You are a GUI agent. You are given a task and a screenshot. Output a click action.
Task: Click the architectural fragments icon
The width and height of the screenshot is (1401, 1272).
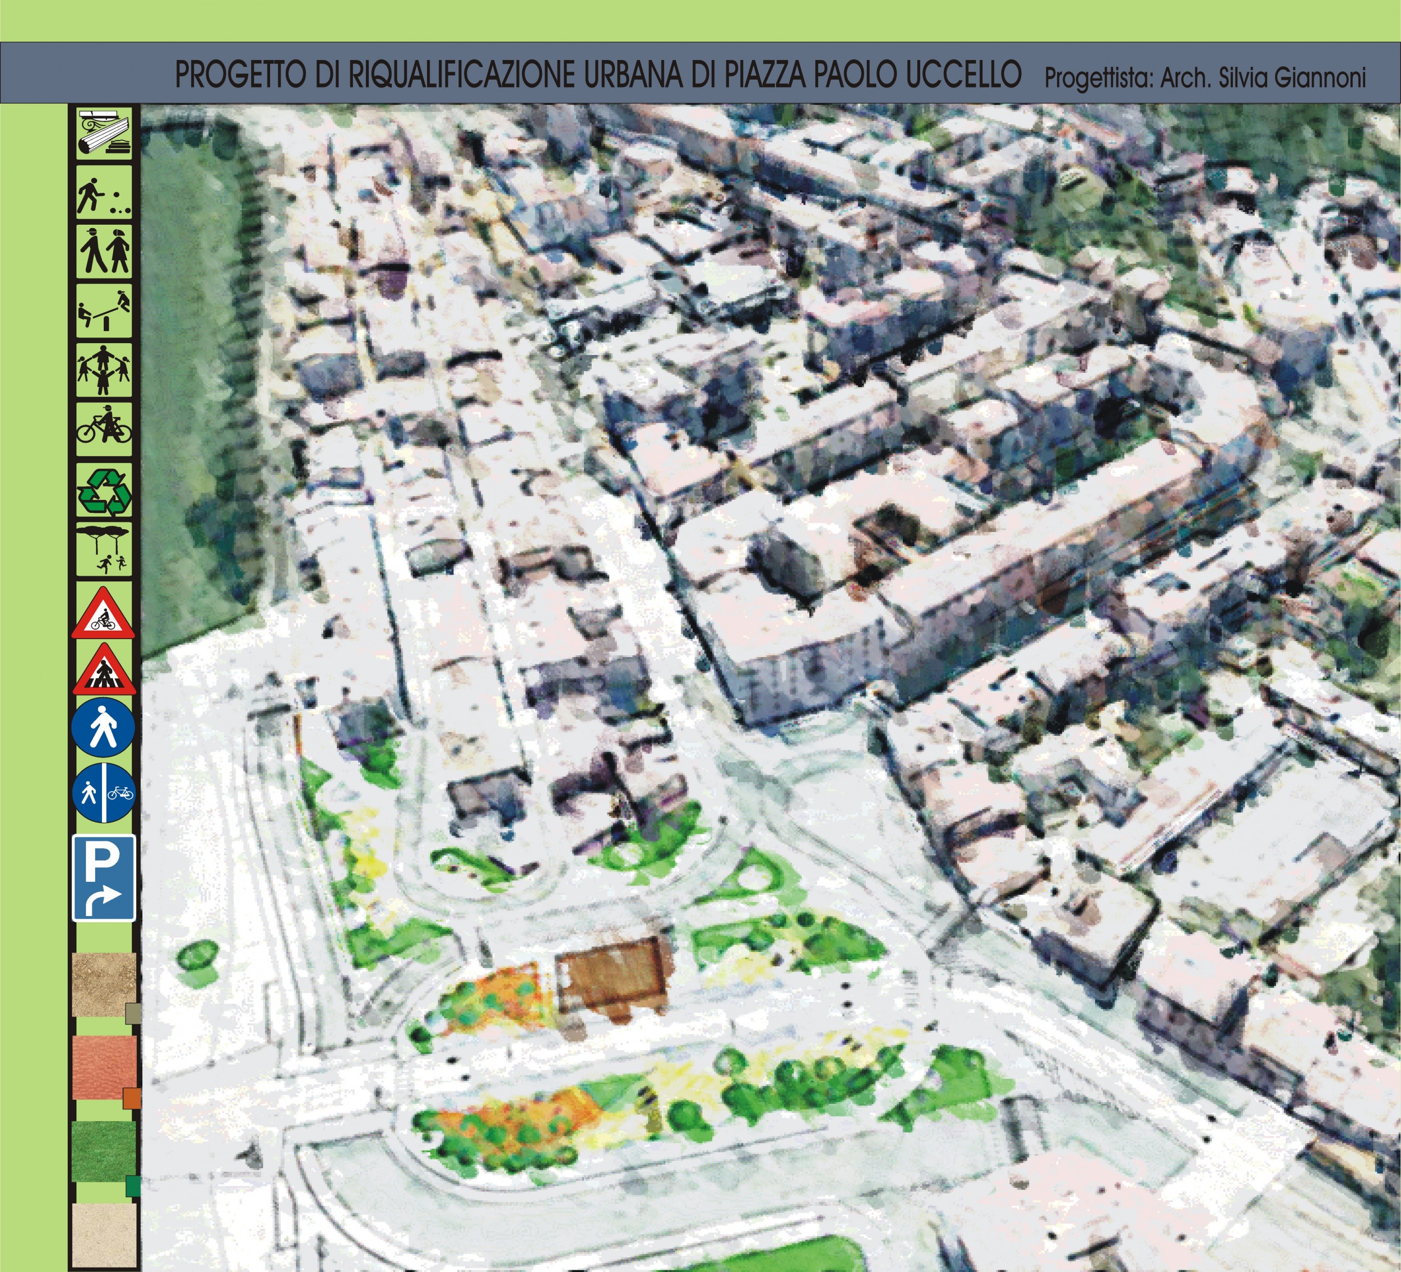pyautogui.click(x=103, y=133)
